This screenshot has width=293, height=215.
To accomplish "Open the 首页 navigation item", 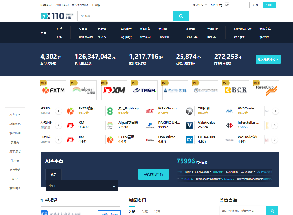I will coord(44,33).
